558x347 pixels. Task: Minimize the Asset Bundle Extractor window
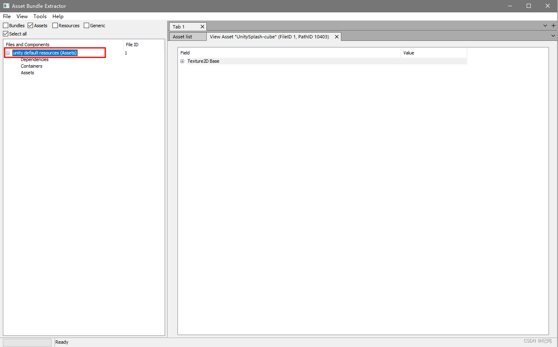(x=510, y=6)
